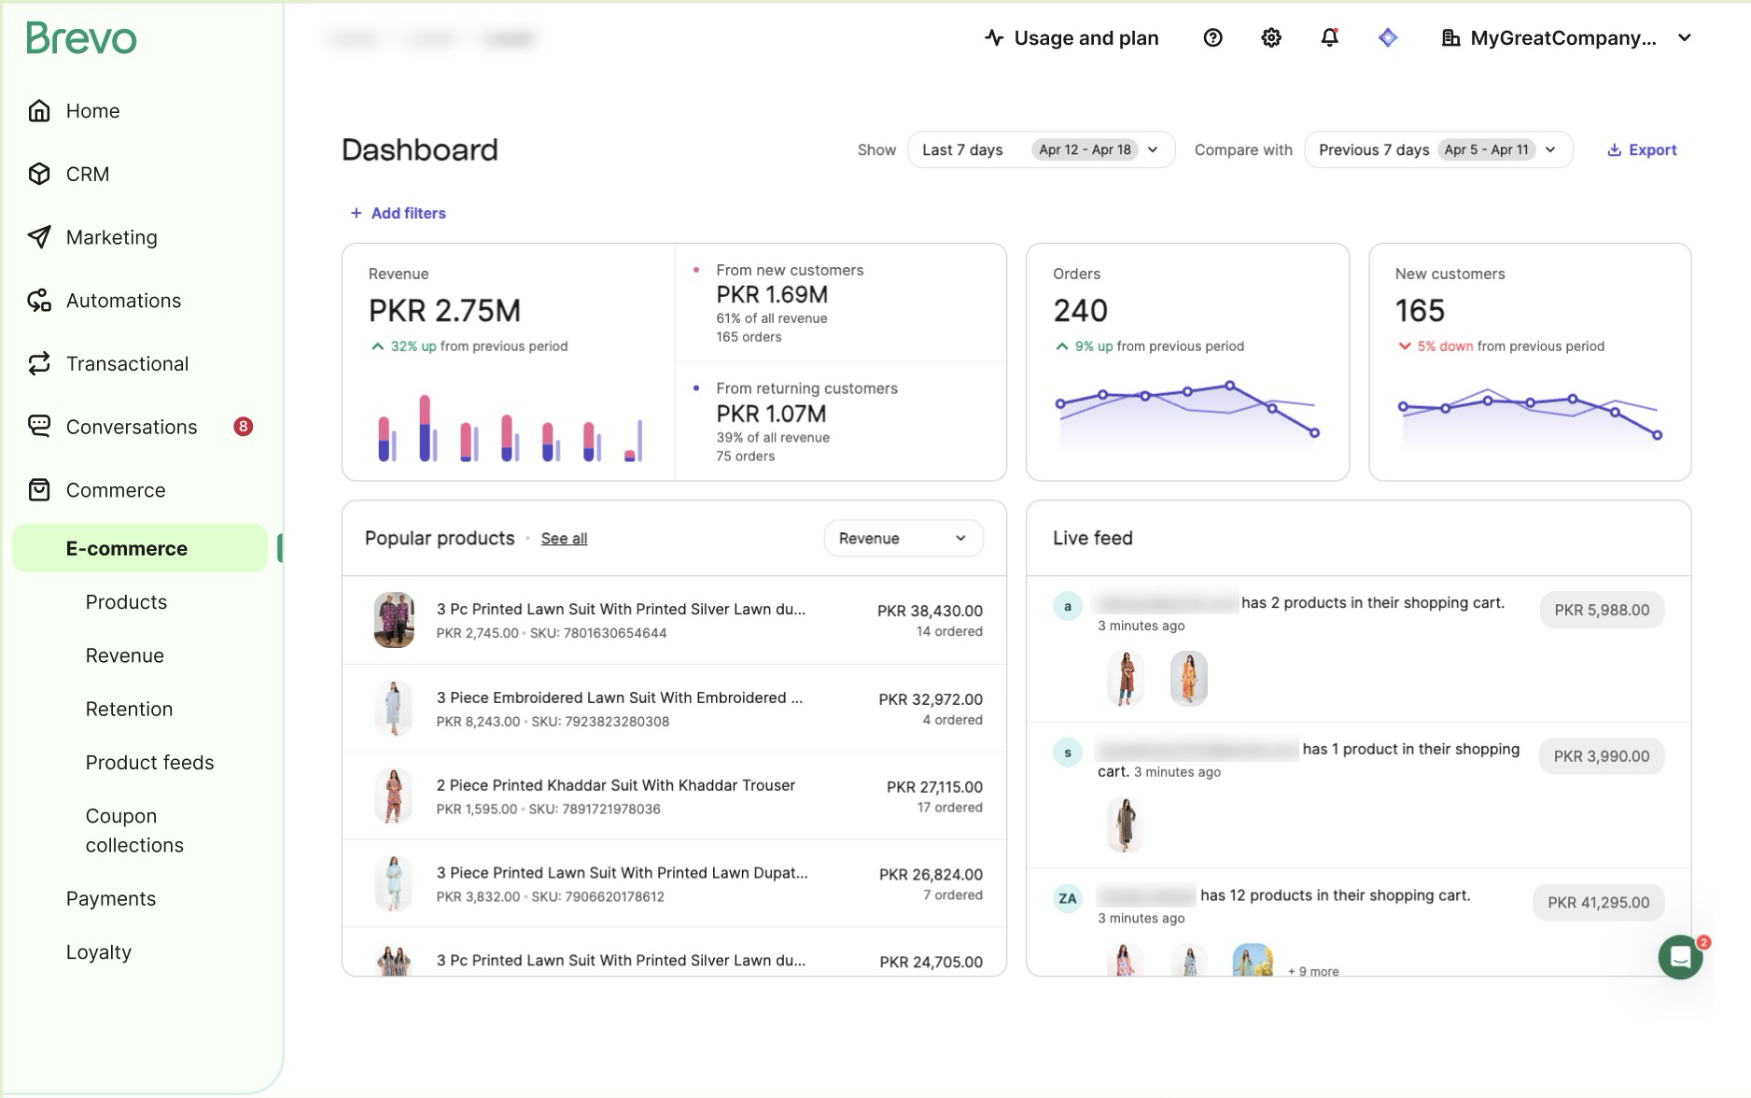Click the Brevo logo
1751x1098 pixels.
(81, 38)
